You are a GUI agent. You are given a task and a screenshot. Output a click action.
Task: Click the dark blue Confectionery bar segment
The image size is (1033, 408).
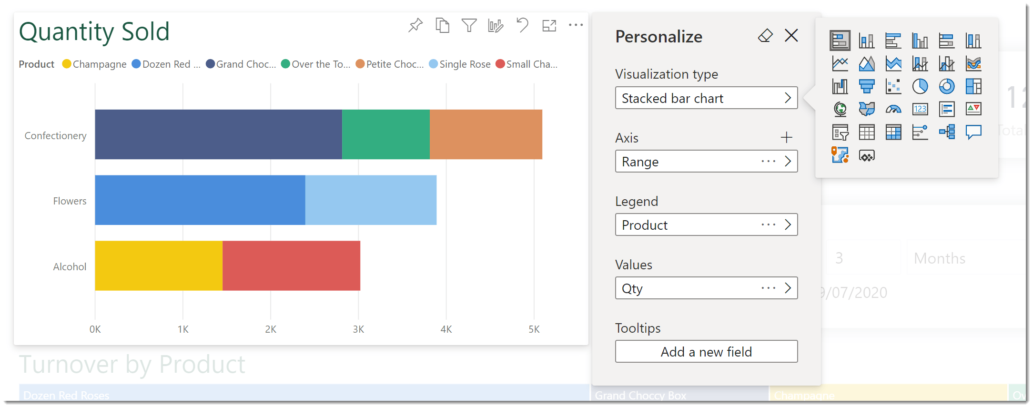point(218,134)
